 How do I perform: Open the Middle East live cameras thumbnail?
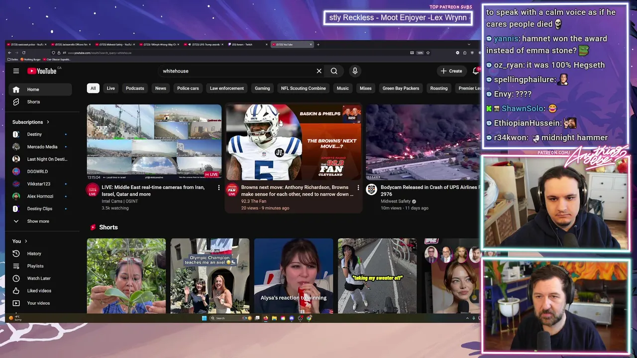154,142
